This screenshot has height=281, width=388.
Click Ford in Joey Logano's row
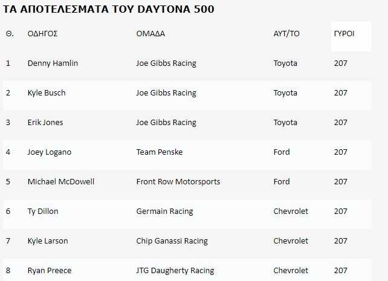(282, 152)
